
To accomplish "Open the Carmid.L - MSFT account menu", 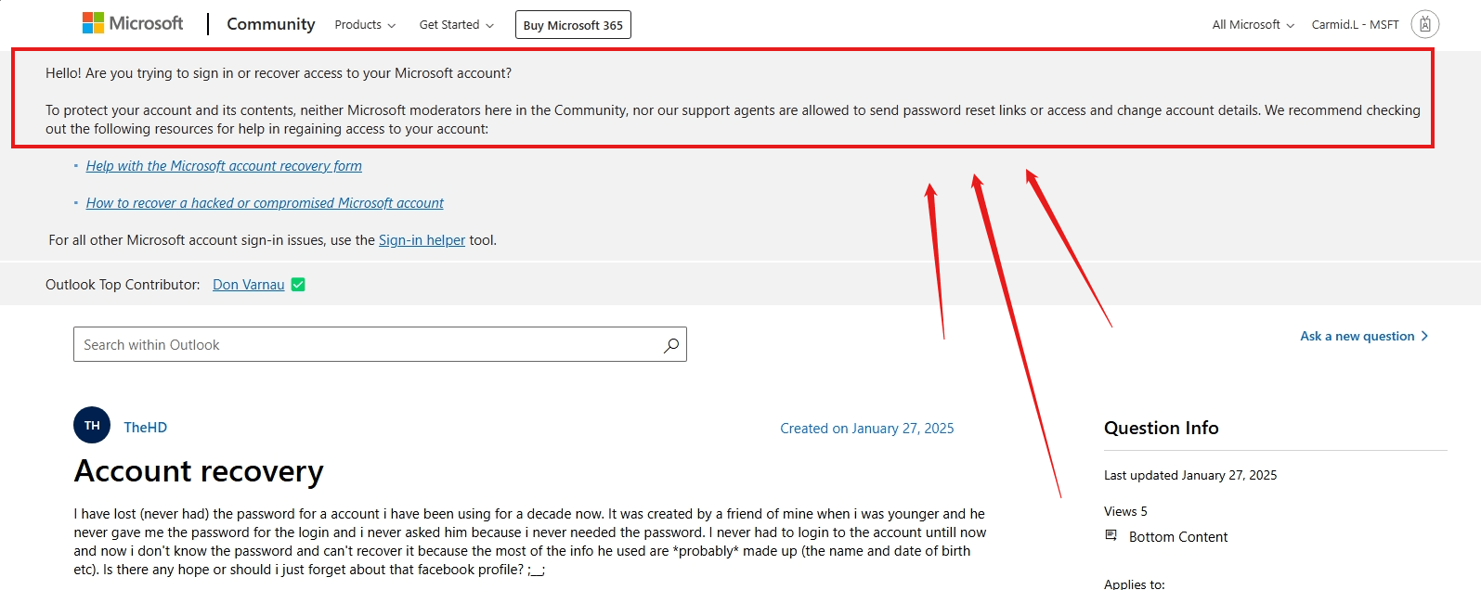I will [x=1356, y=25].
